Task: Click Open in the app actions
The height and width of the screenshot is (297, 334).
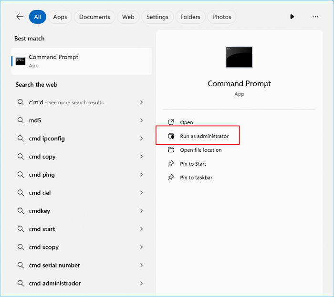Action: click(186, 122)
